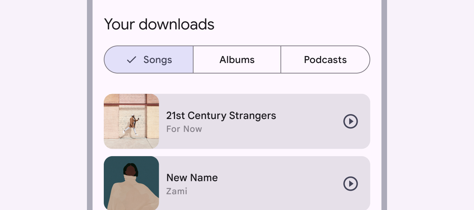474x210 pixels.
Task: Tap the Podcasts button label
Action: 325,60
